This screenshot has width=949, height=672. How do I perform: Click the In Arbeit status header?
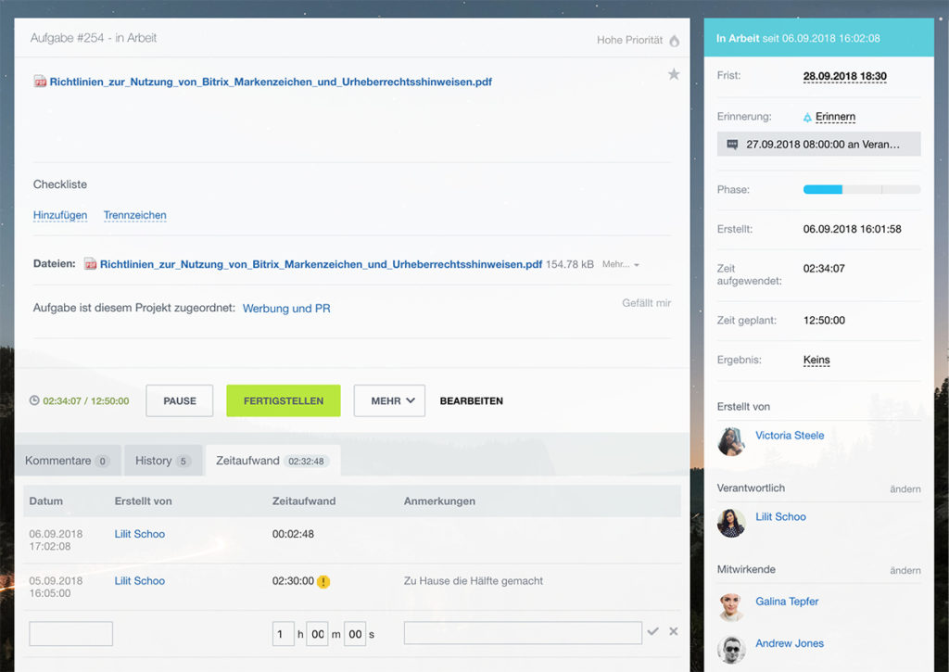point(819,38)
